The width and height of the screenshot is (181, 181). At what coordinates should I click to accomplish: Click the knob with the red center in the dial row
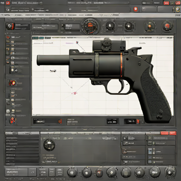click(167, 26)
